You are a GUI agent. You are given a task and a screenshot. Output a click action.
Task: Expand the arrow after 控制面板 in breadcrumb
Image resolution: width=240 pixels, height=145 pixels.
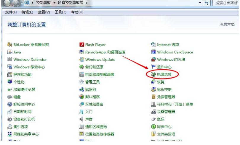pyautogui.click(x=53, y=3)
